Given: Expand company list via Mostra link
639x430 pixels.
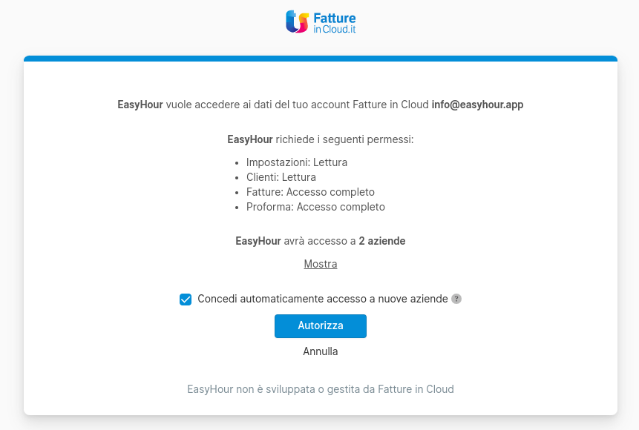Looking at the screenshot, I should click(321, 264).
